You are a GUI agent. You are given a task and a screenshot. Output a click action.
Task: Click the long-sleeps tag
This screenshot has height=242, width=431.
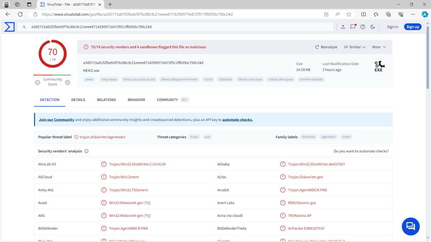[x=109, y=79]
